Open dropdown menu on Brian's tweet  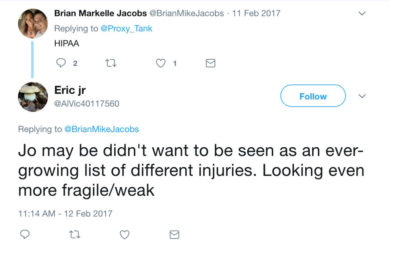pyautogui.click(x=362, y=14)
